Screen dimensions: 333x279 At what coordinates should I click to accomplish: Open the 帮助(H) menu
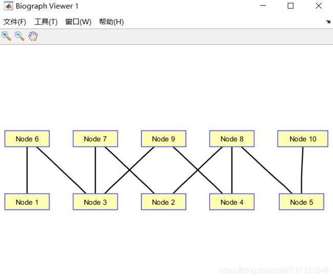[x=111, y=22]
